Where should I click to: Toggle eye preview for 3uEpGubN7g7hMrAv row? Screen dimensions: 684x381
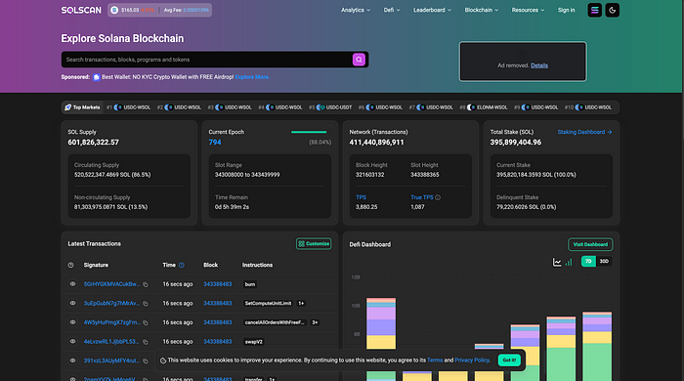click(73, 303)
